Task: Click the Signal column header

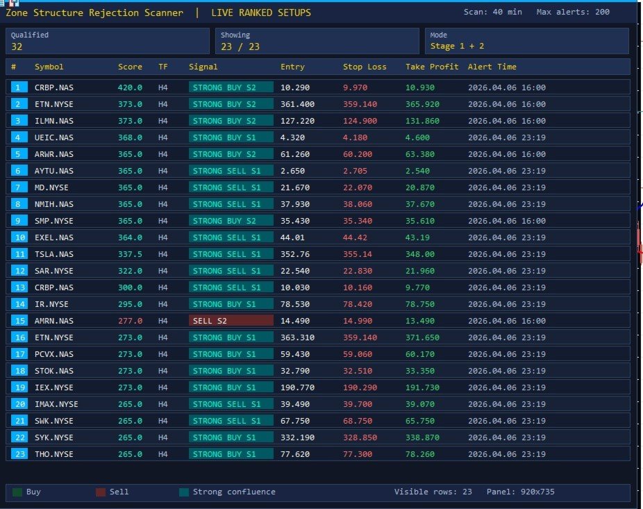Action: coord(203,67)
